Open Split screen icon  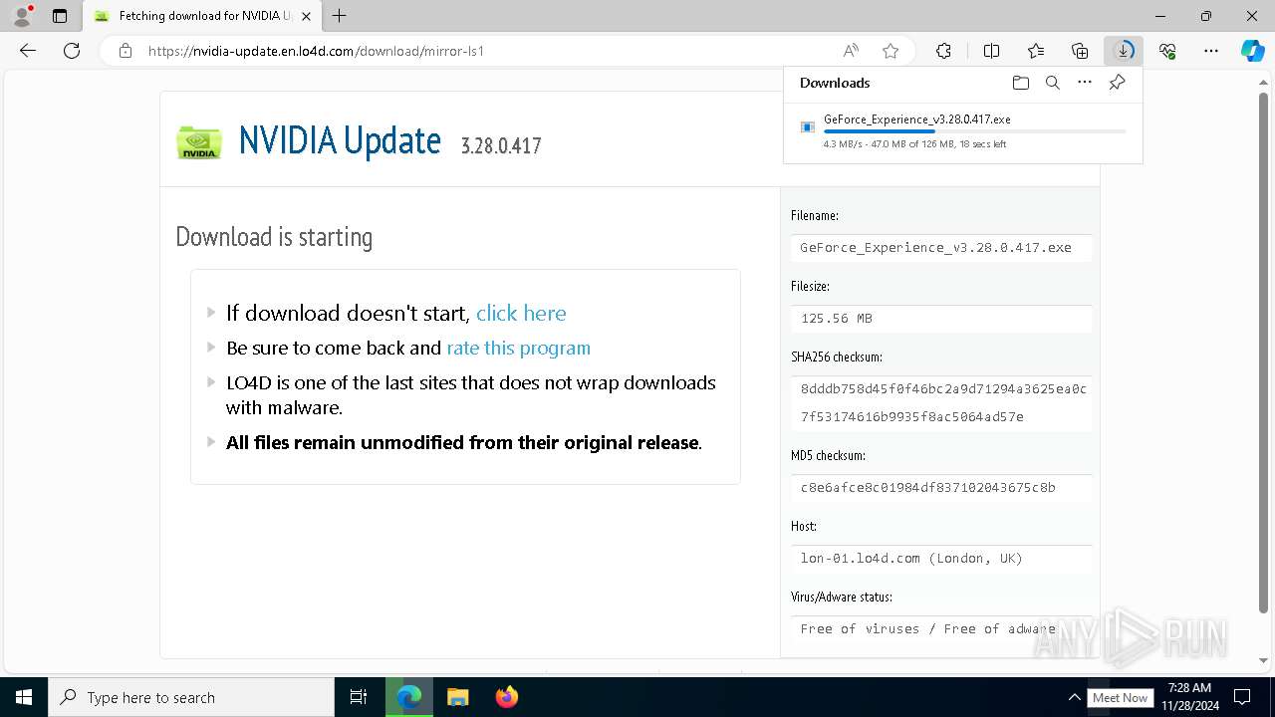point(991,51)
